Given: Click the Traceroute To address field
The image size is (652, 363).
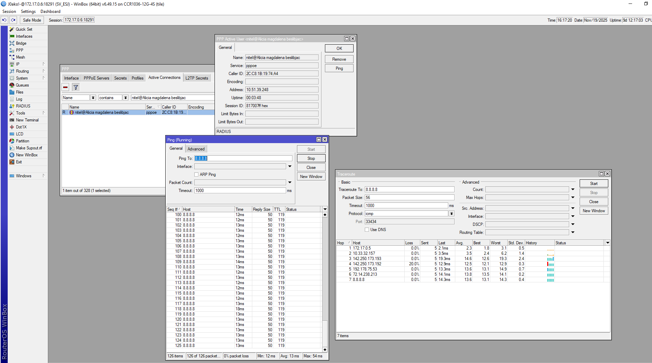Looking at the screenshot, I should coord(409,190).
